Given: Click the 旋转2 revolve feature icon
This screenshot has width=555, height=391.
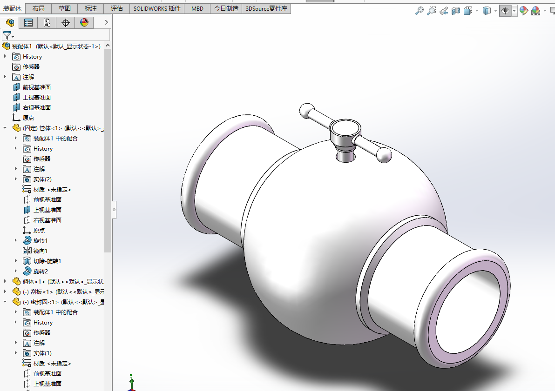Looking at the screenshot, I should [27, 271].
